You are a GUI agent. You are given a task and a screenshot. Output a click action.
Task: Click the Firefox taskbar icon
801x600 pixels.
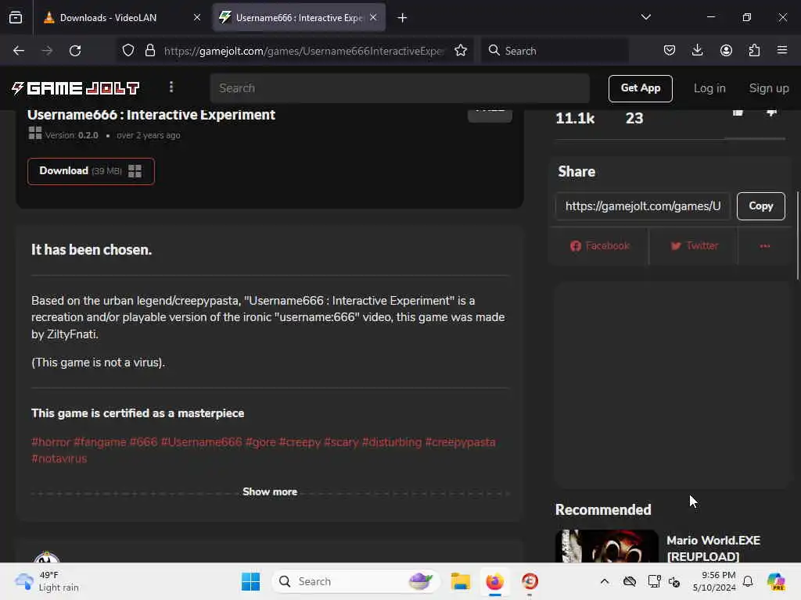click(494, 581)
